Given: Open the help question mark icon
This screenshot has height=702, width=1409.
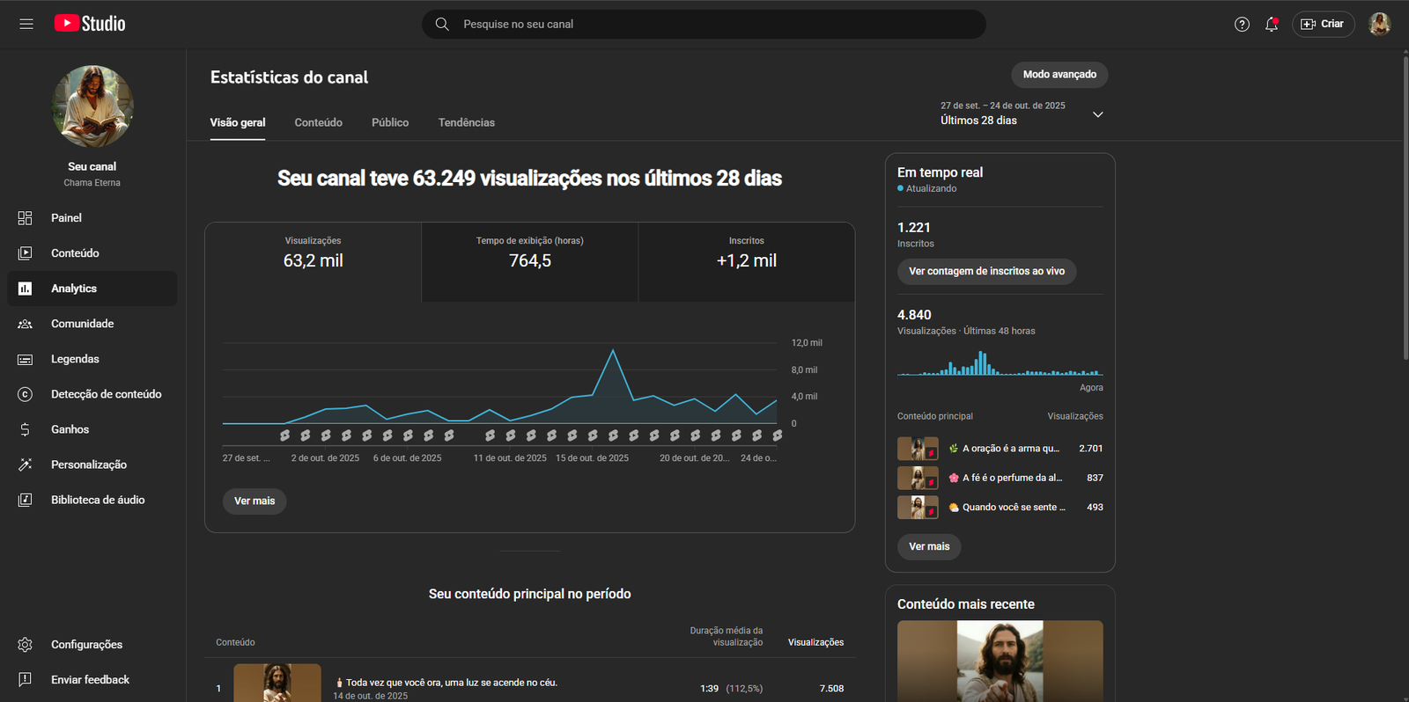Looking at the screenshot, I should pos(1242,25).
